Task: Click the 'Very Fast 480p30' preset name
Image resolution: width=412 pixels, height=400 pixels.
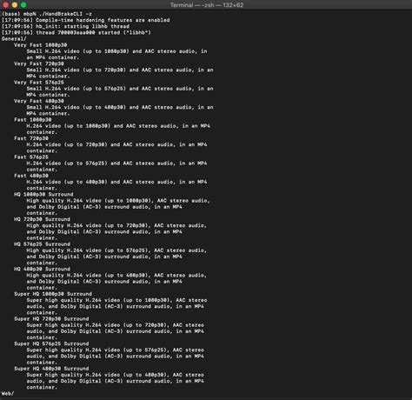Action: coord(39,101)
